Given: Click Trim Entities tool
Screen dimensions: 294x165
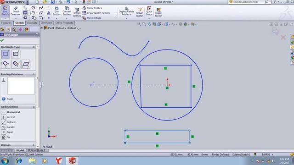Looking at the screenshot, I should pyautogui.click(x=57, y=11).
